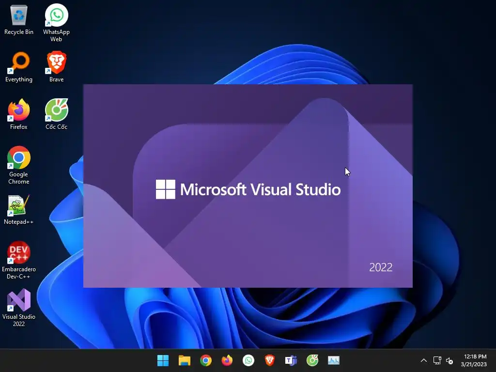The height and width of the screenshot is (372, 496).
Task: Open the performance monitor taskbar icon
Action: pos(333,360)
